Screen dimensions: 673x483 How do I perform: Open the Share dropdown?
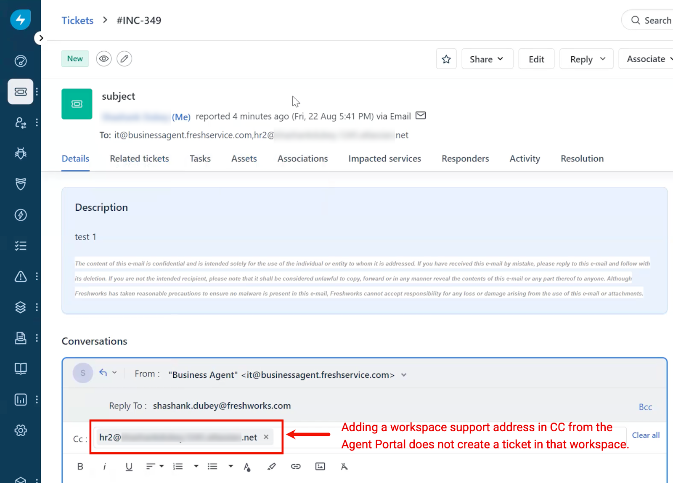coord(487,59)
